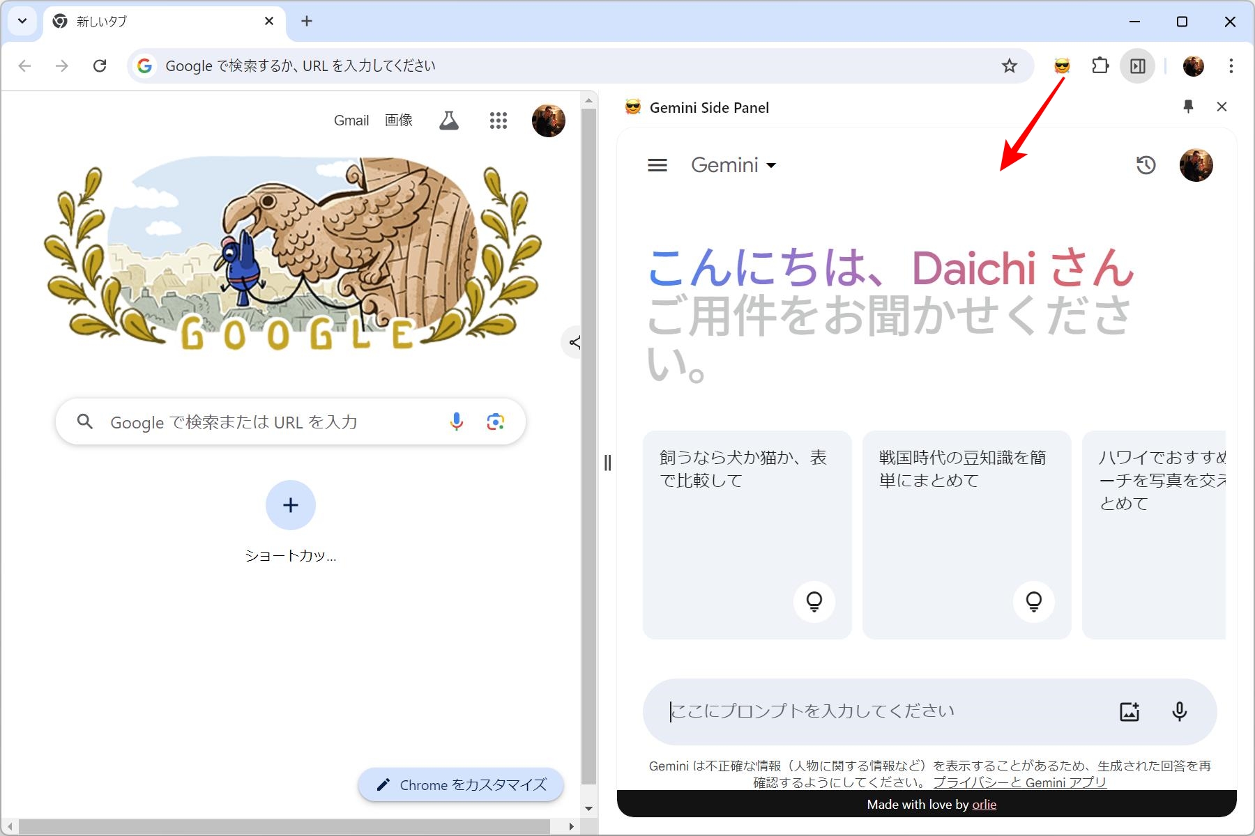Bookmark this tab with star icon
This screenshot has height=836, width=1255.
1009,66
